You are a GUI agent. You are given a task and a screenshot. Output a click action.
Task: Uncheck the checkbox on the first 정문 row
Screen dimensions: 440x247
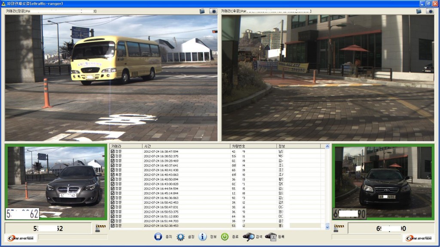click(112, 151)
